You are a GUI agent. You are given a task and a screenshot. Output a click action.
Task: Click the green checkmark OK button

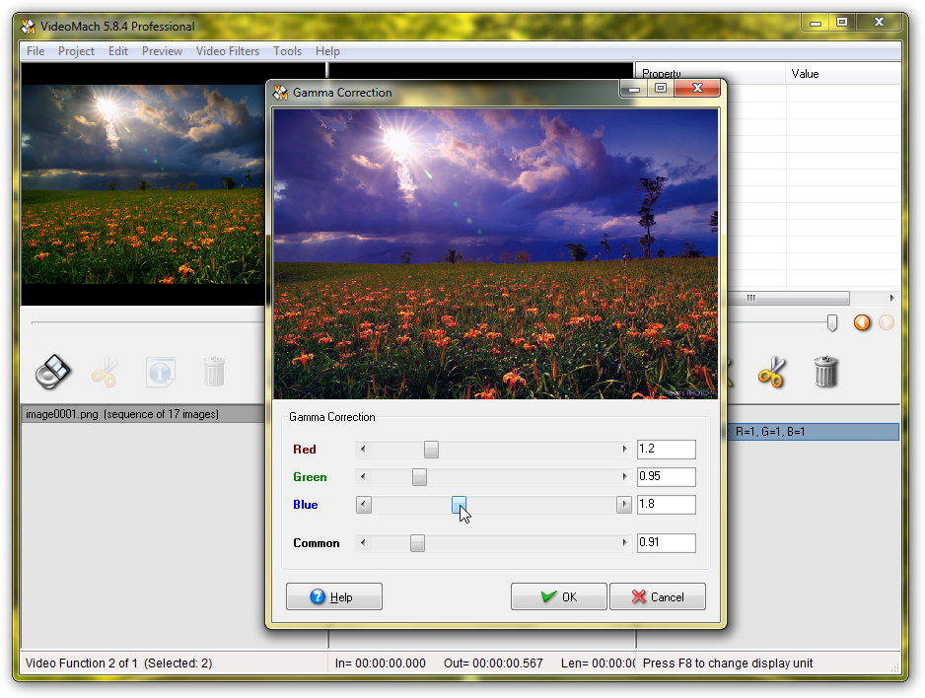pos(558,596)
